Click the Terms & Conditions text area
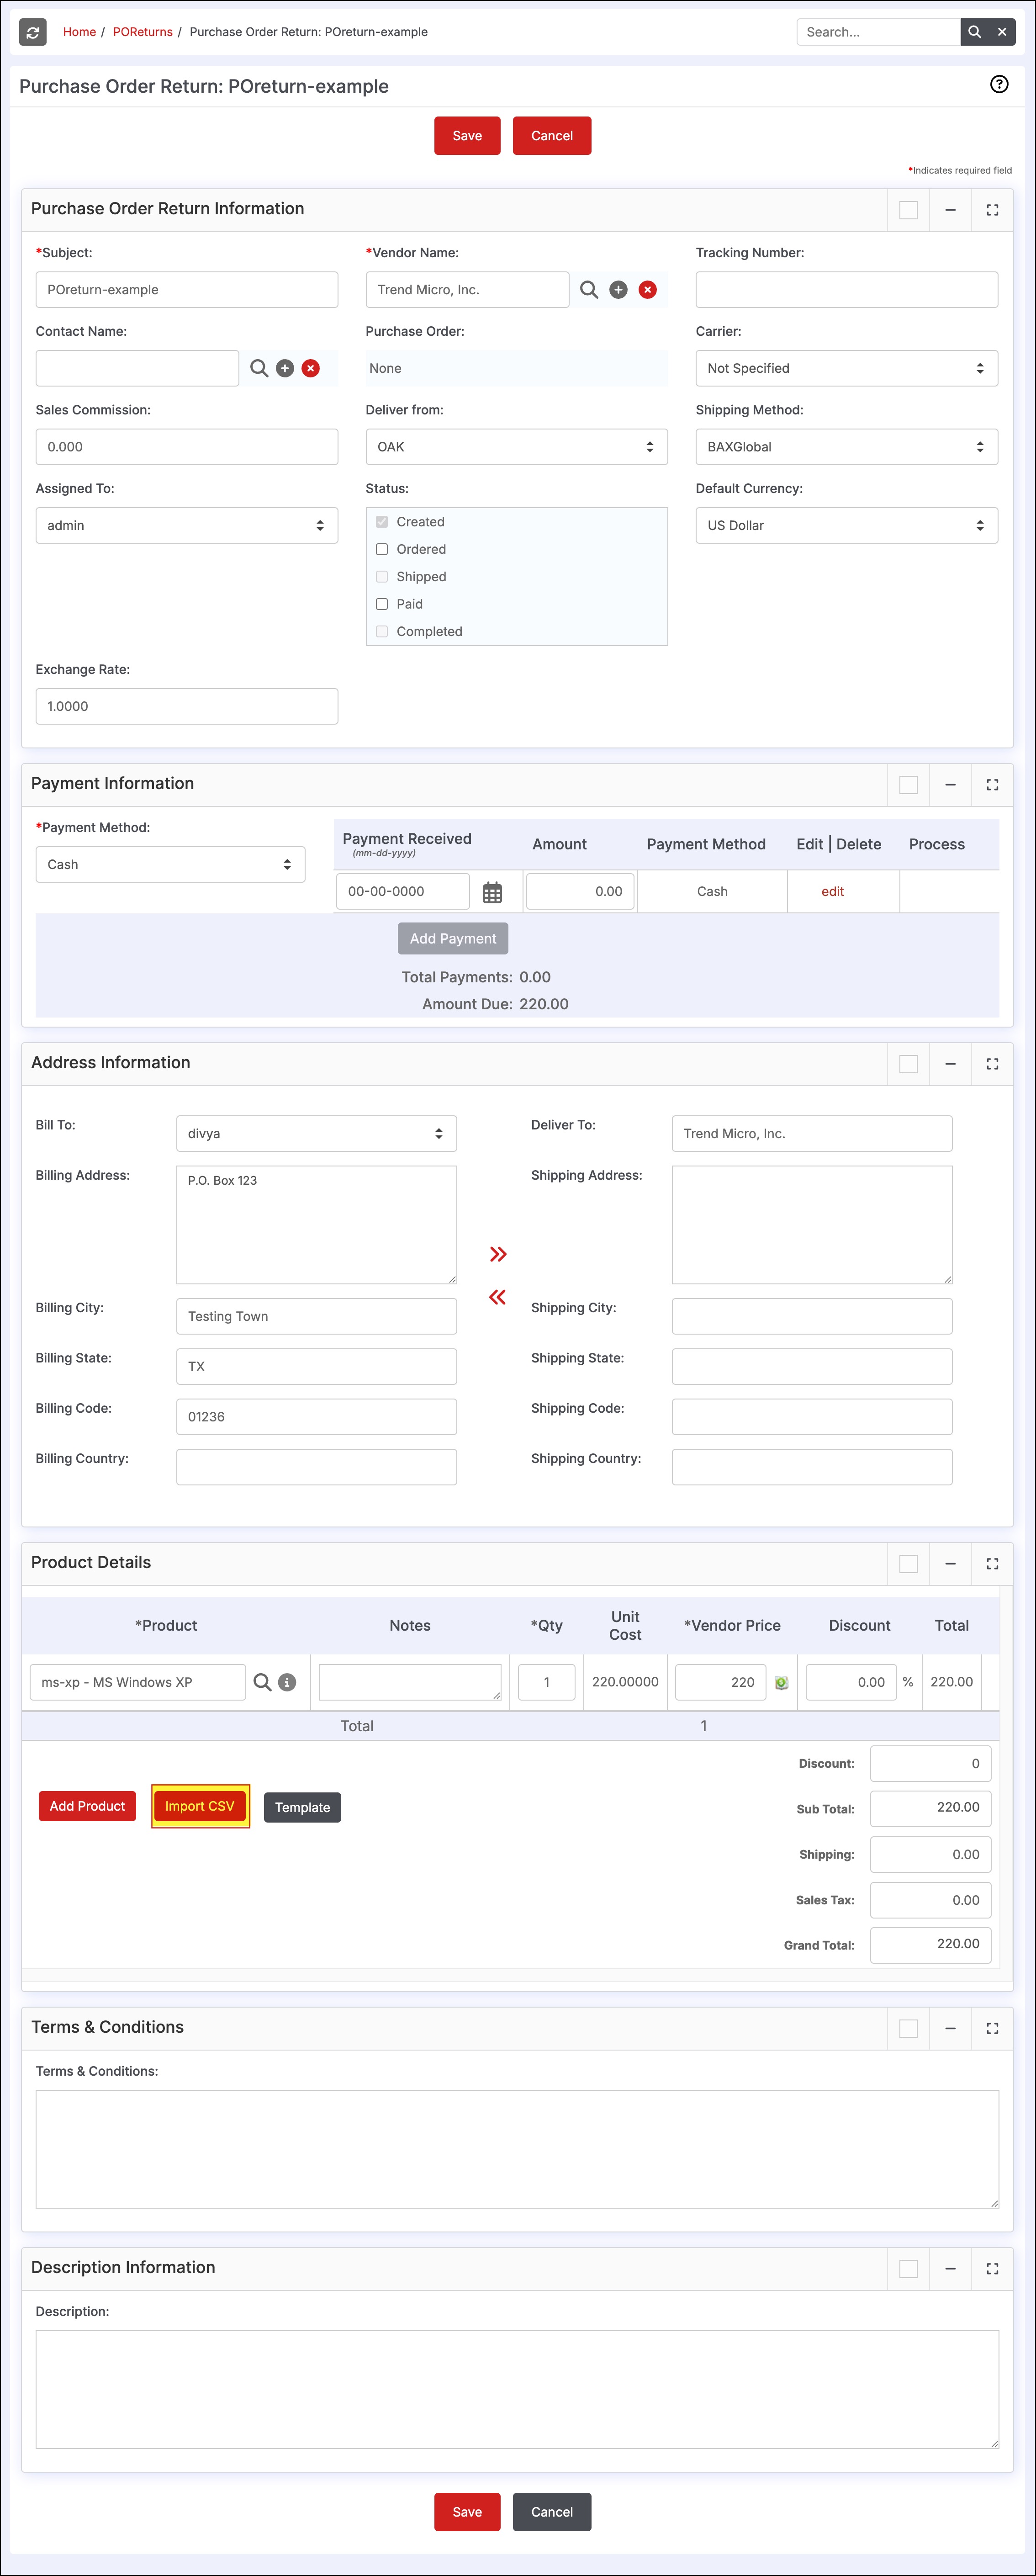This screenshot has height=2576, width=1036. [517, 2149]
